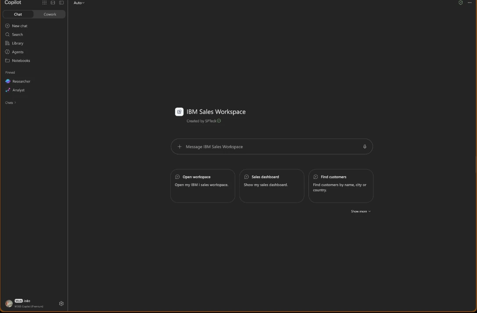The height and width of the screenshot is (313, 477).
Task: Click the tasks checkmark icon in sidebar header
Action: 53,3
